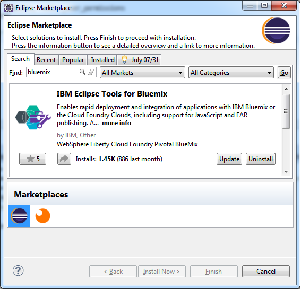Screen dimensions: 301x289
Task: Open the WebSphere tag link
Action: (x=73, y=144)
